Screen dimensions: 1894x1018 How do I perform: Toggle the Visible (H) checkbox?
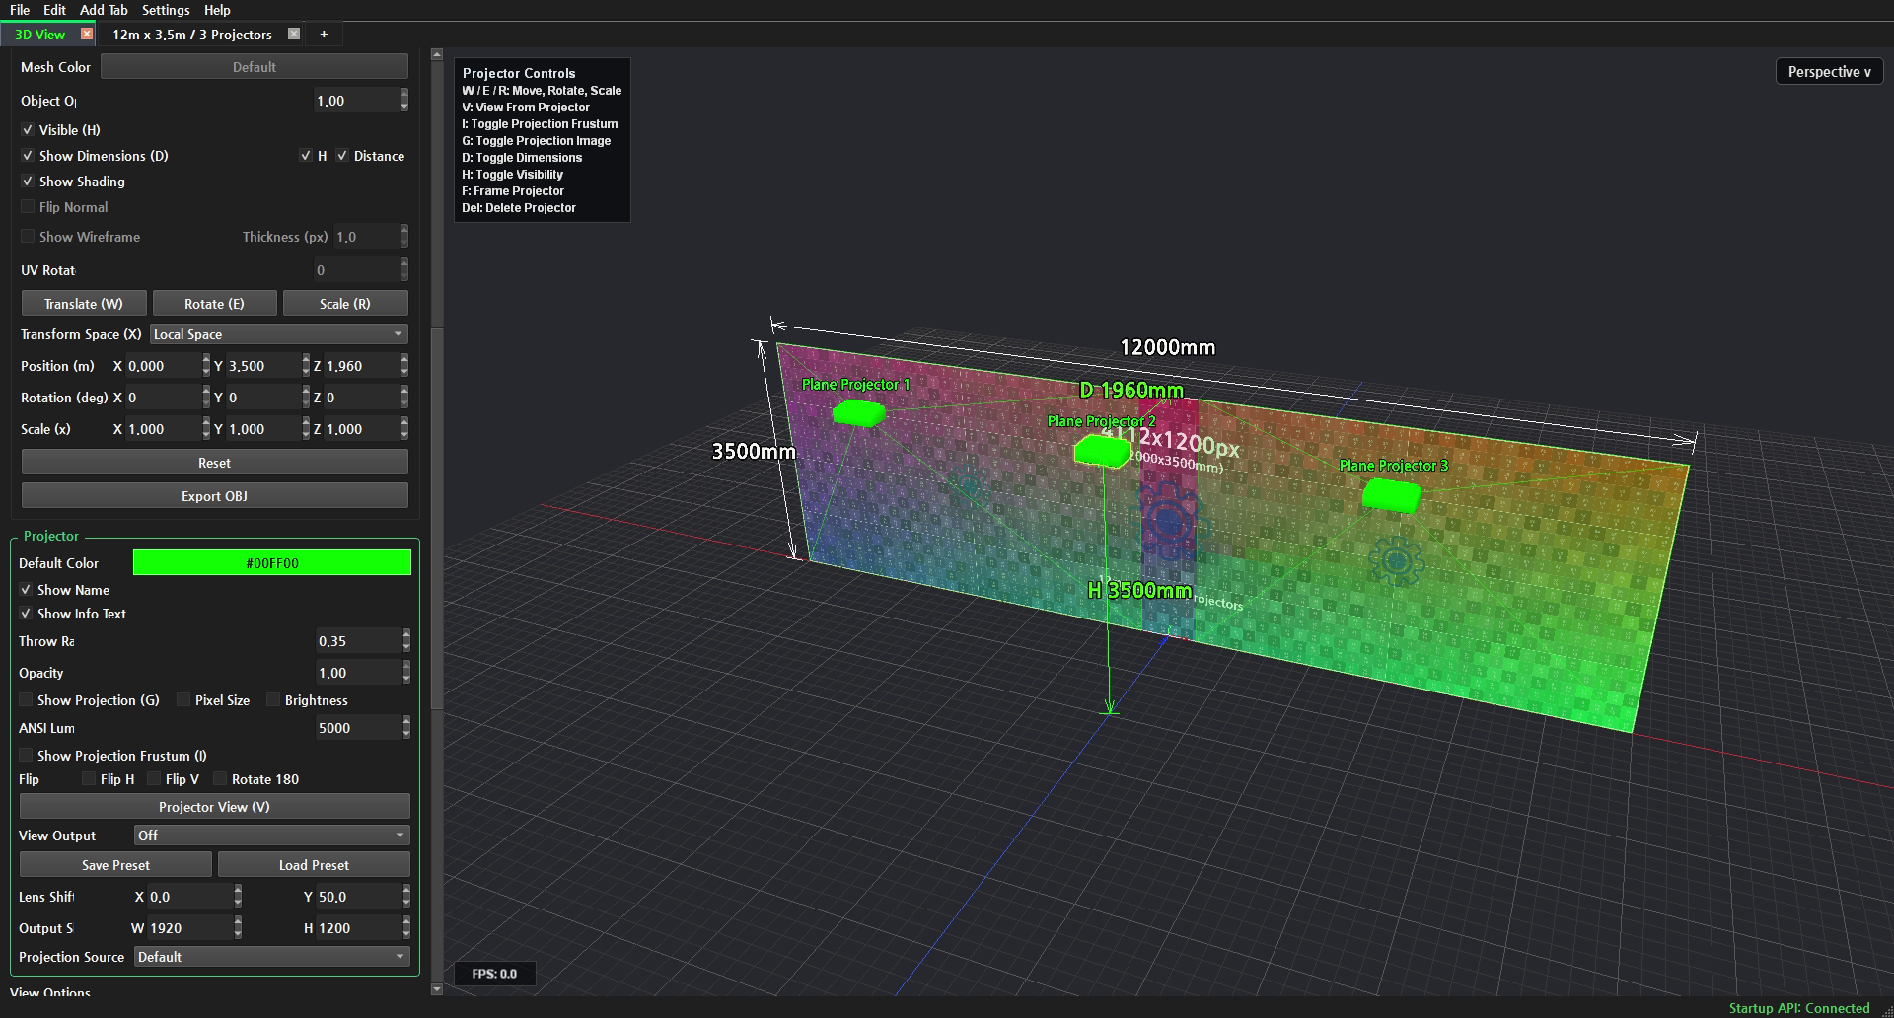28,130
